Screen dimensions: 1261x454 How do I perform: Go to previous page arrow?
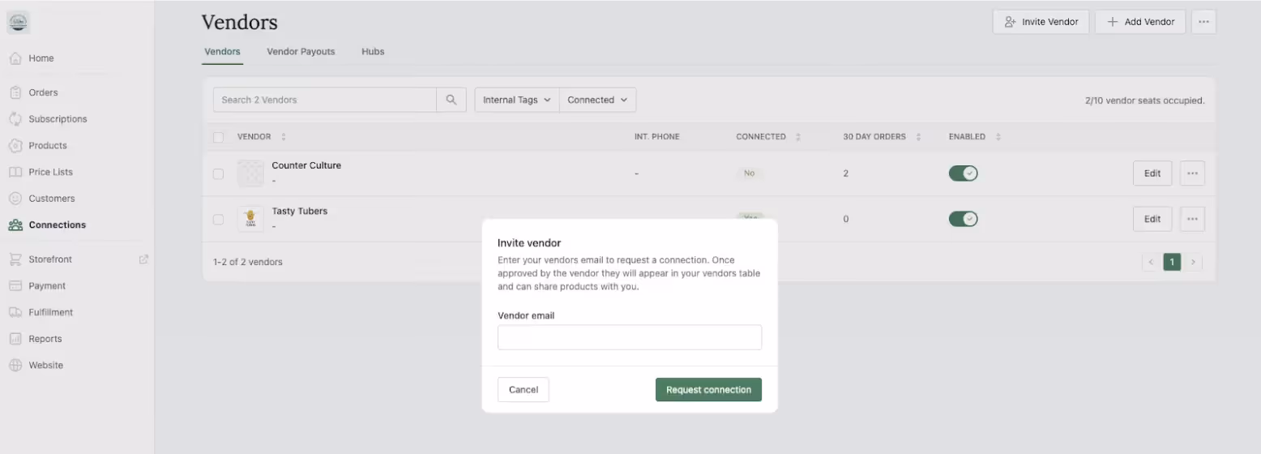coord(1150,262)
